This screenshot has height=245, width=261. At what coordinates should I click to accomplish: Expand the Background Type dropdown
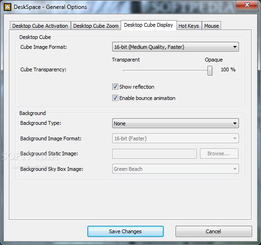coord(176,123)
